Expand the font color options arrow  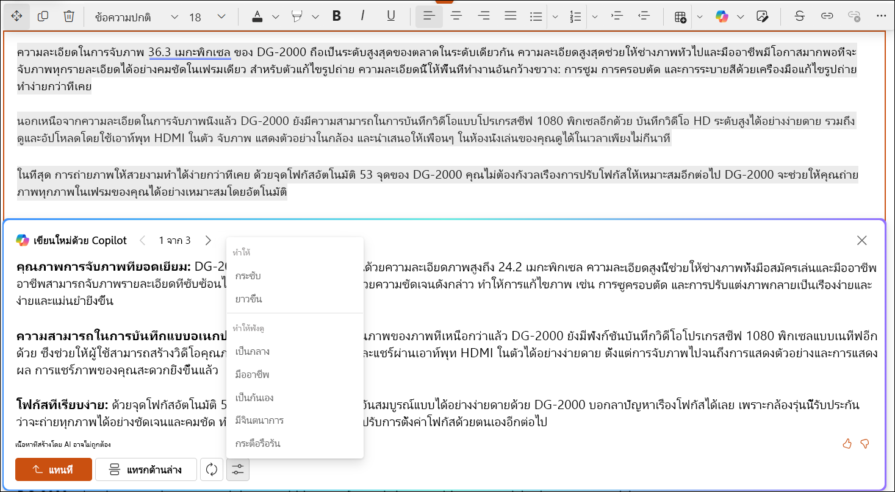275,17
